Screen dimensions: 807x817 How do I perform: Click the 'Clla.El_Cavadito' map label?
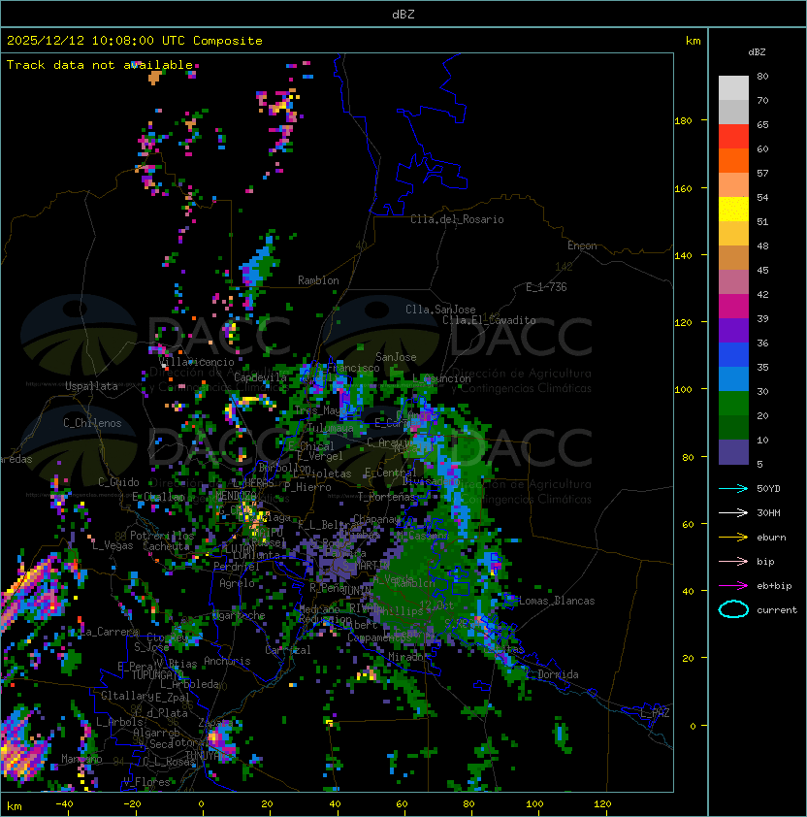tap(489, 320)
